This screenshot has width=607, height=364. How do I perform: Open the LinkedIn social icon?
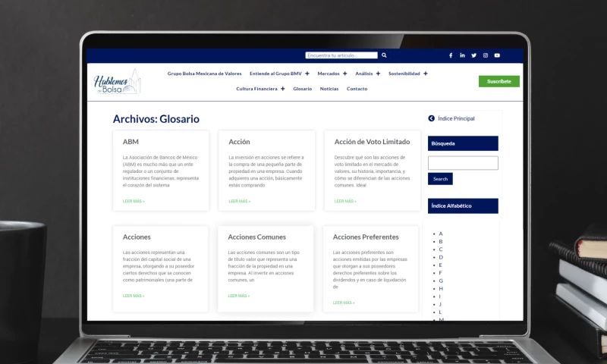coord(462,55)
